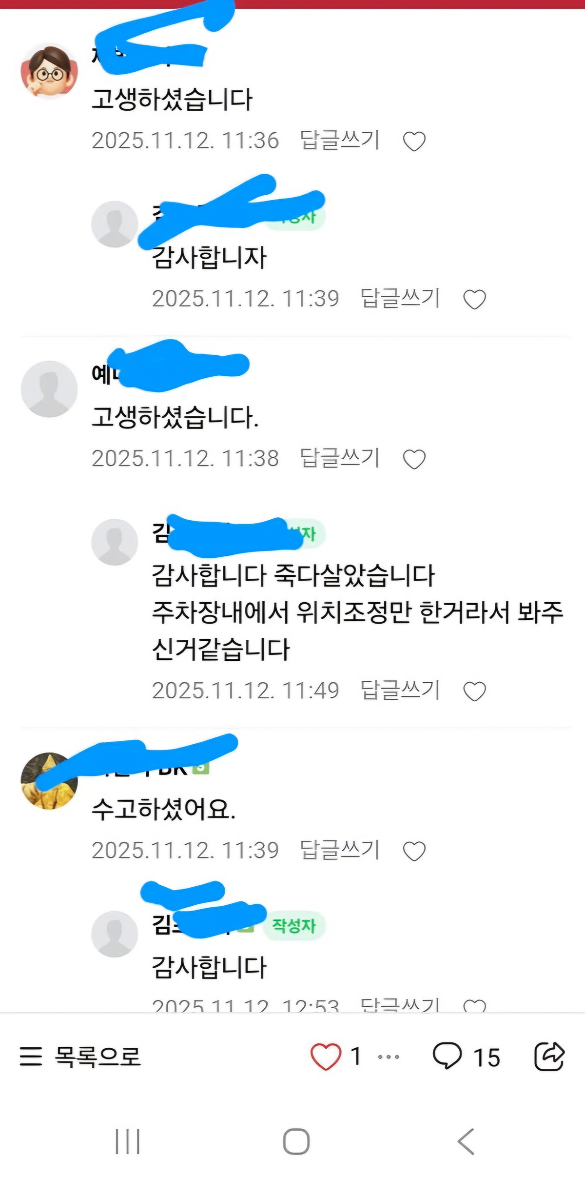
Task: Tap the share icon in bottom bar
Action: click(x=549, y=1056)
